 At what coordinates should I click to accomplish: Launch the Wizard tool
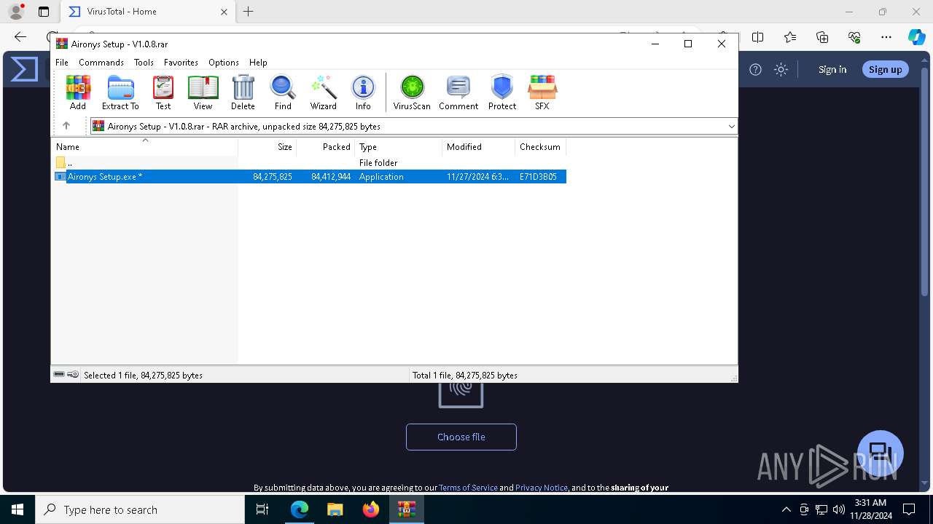[x=323, y=92]
